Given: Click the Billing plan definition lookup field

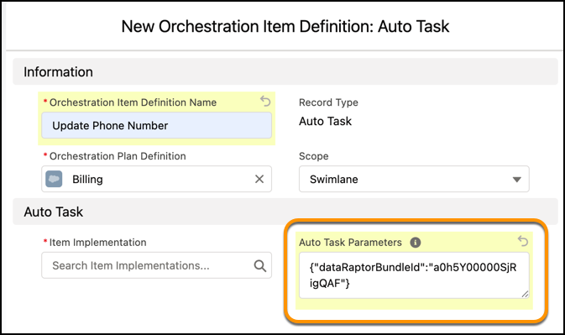Looking at the screenshot, I should point(156,179).
